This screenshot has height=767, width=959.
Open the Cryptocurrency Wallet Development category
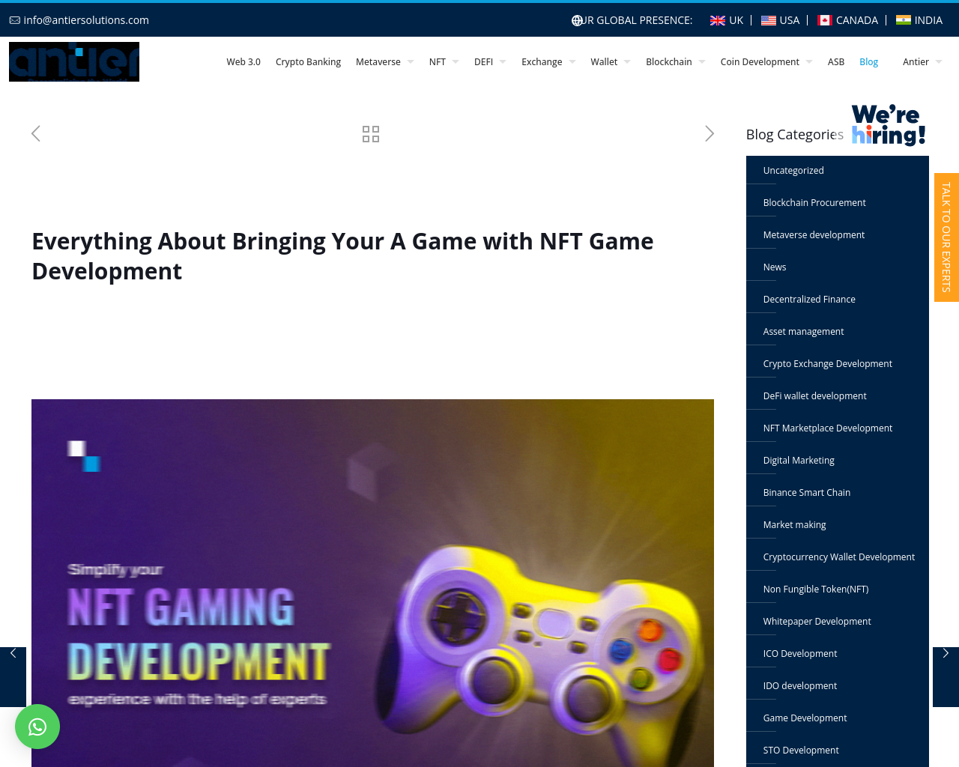(x=839, y=557)
